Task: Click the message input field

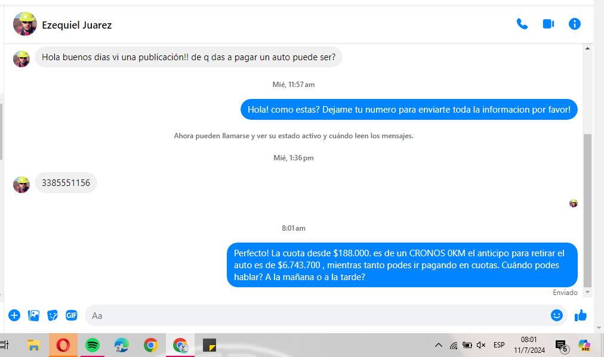Action: click(x=316, y=315)
